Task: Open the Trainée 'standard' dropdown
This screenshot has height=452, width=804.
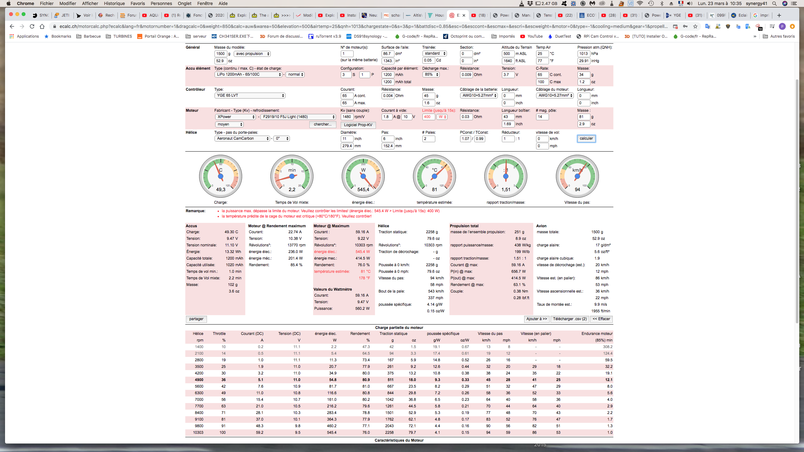Action: click(435, 54)
